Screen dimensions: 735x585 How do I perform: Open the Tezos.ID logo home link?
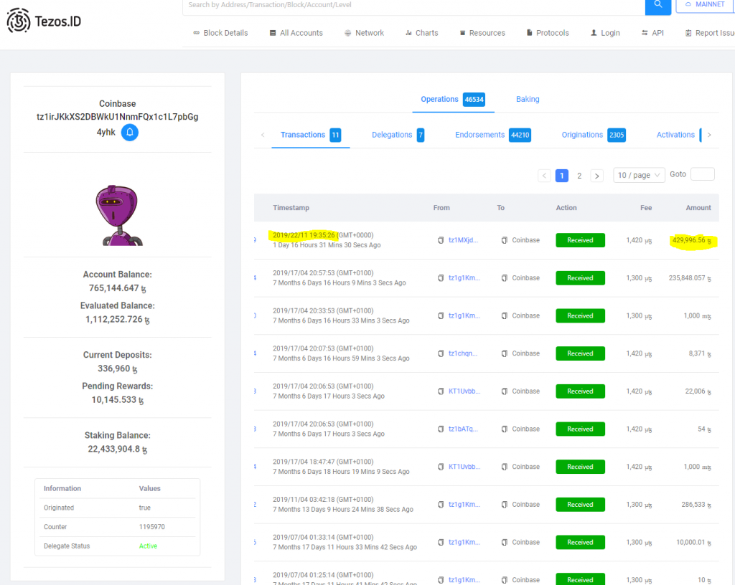click(44, 21)
